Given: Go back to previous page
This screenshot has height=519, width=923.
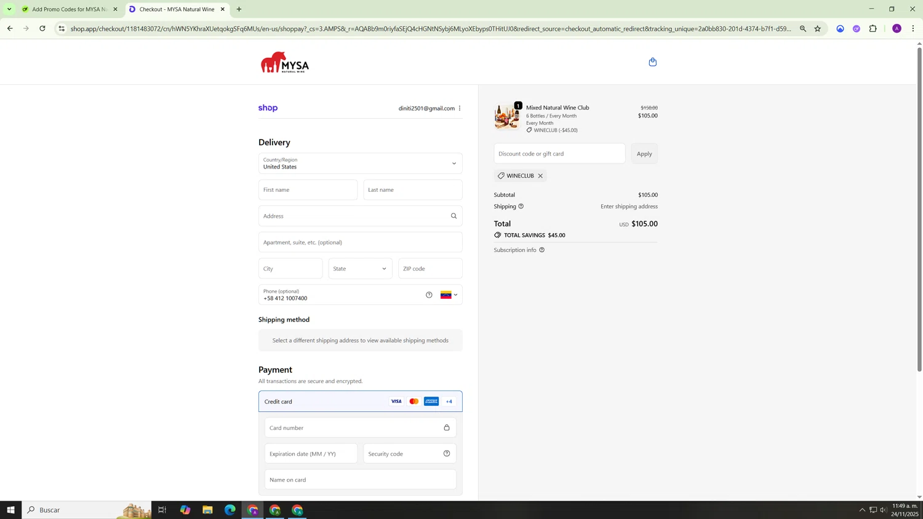Looking at the screenshot, I should pos(10,28).
